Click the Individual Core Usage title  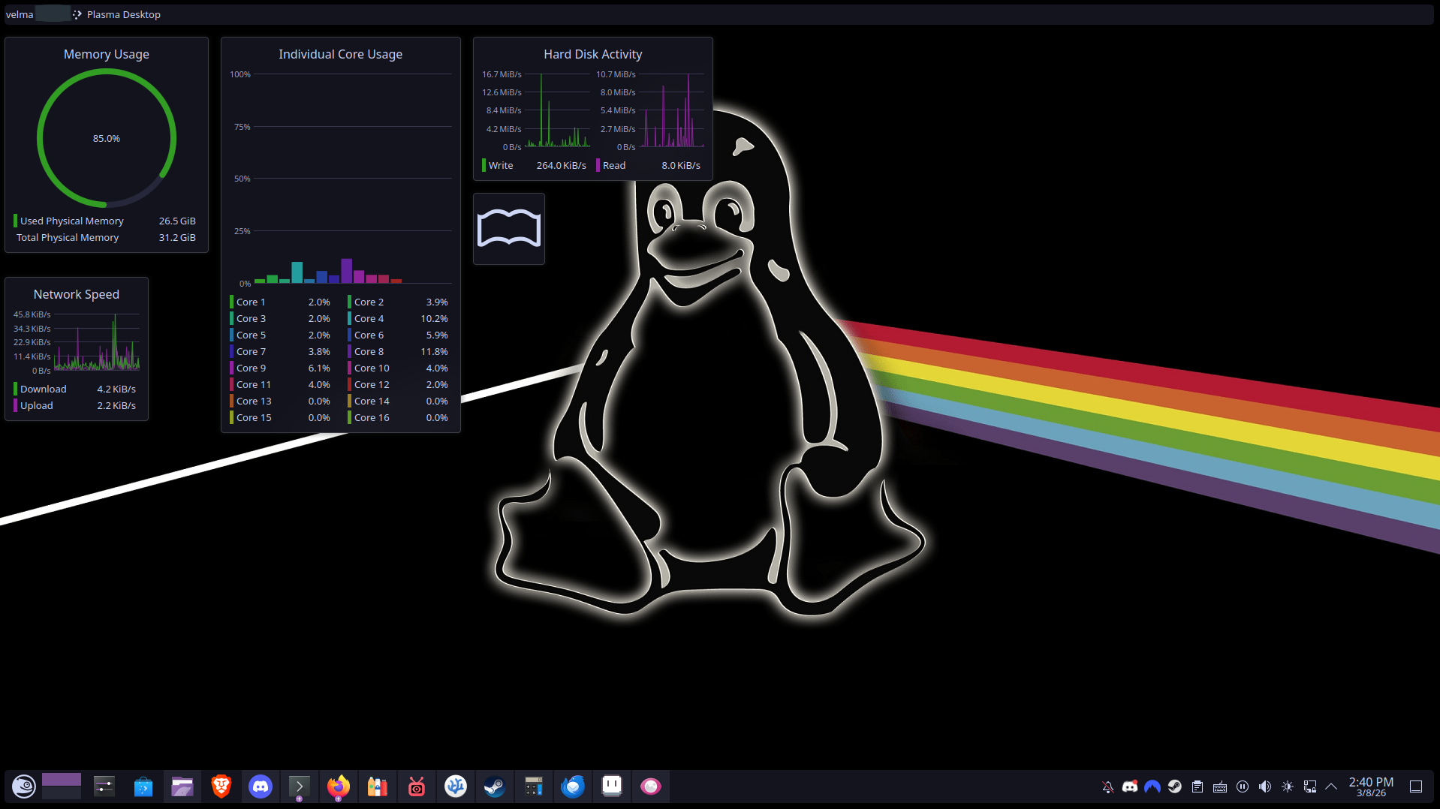tap(341, 54)
